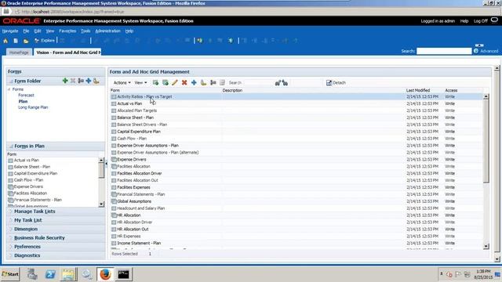Open the Actions dropdown menu
The image size is (502, 282).
tap(122, 83)
